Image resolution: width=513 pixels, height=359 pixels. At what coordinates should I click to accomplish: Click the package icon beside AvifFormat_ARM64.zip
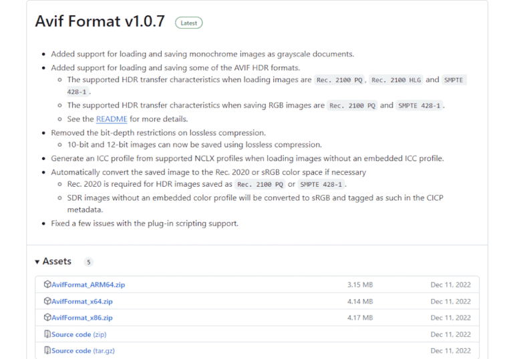(x=47, y=284)
